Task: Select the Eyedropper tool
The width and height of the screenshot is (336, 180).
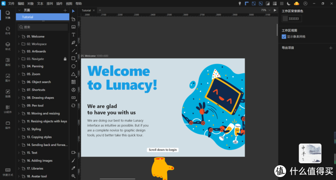Action: point(73,168)
